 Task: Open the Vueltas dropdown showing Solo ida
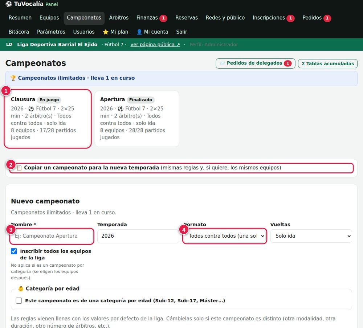[311, 236]
